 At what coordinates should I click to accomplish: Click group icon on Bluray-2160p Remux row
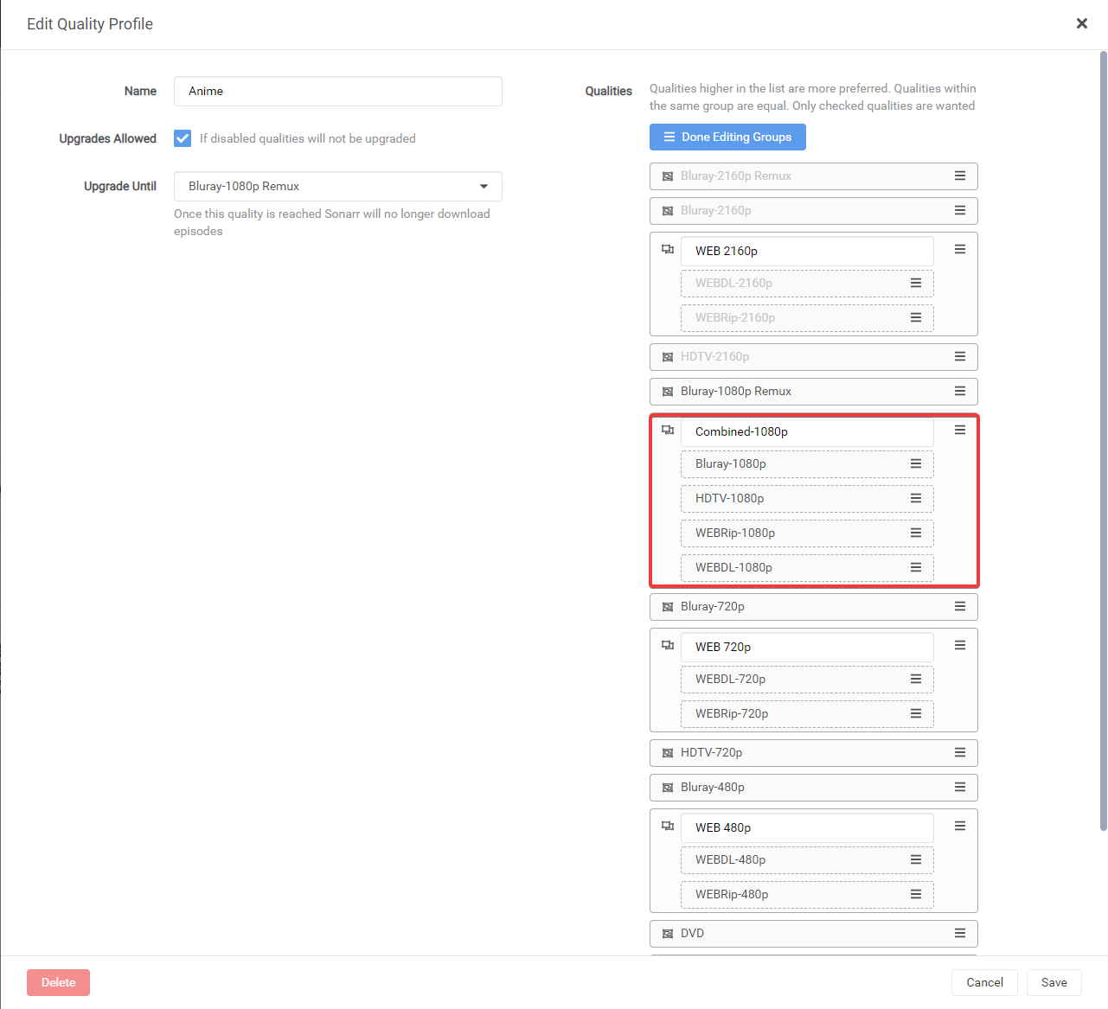tap(668, 176)
